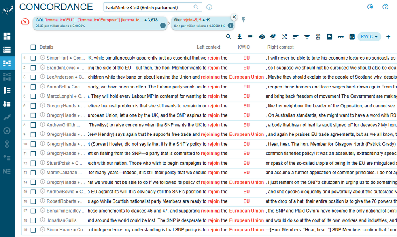Screen dimensions: 397x237
Task: Click the info icon on SimonHart's line
Action: click(42, 58)
